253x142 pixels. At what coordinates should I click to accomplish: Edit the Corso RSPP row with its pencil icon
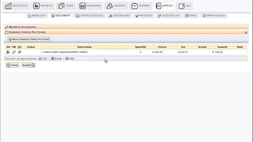point(14,52)
